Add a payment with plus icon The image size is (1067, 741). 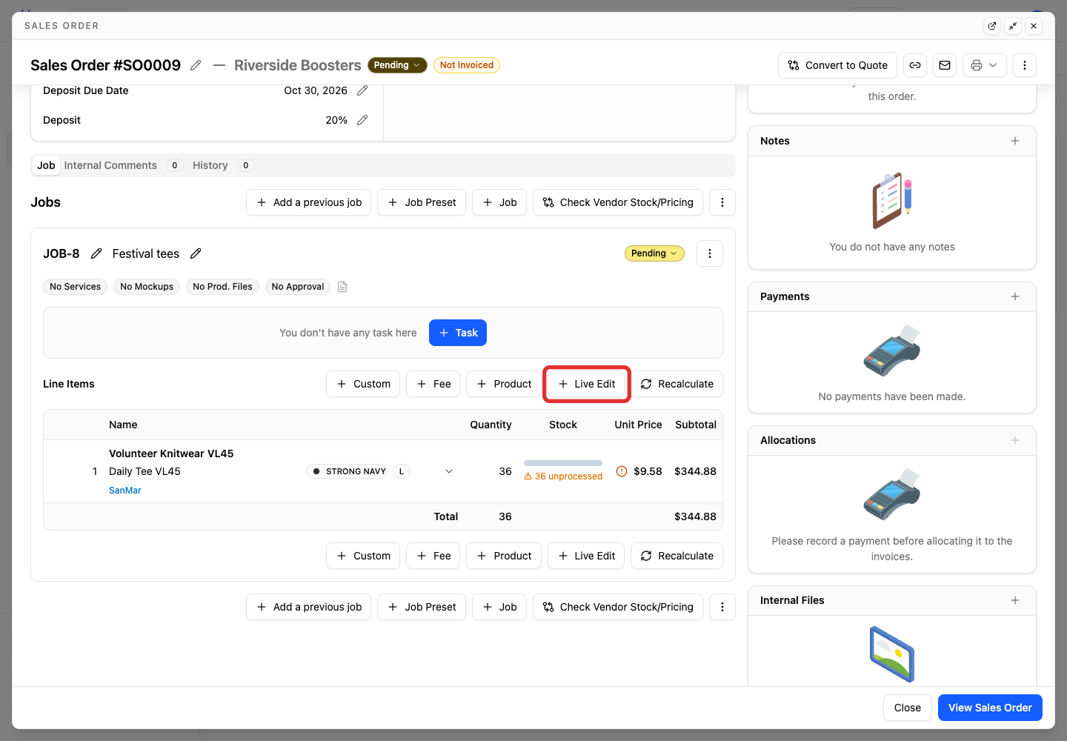tap(1015, 296)
